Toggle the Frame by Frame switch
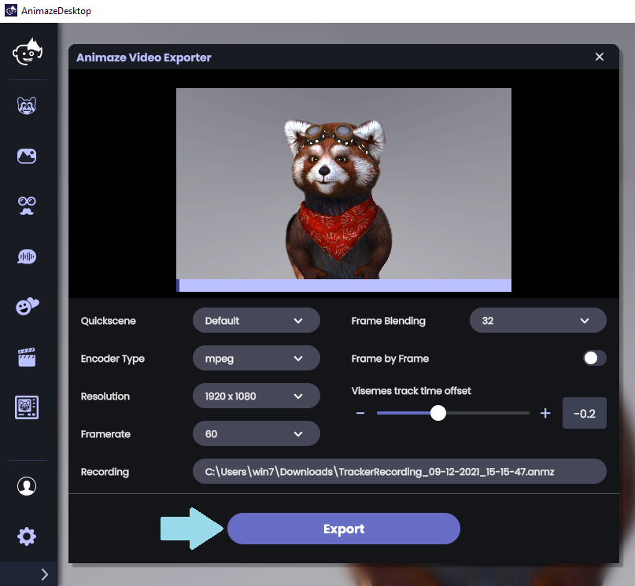 (x=595, y=358)
